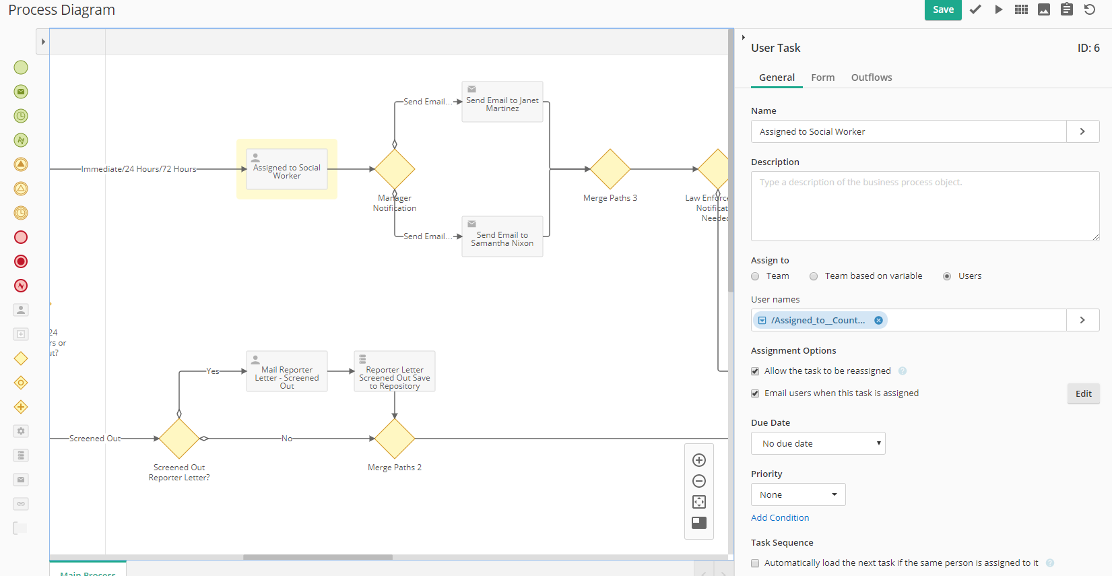Click the validate checkmark icon in toolbar
The height and width of the screenshot is (576, 1112).
click(x=975, y=9)
